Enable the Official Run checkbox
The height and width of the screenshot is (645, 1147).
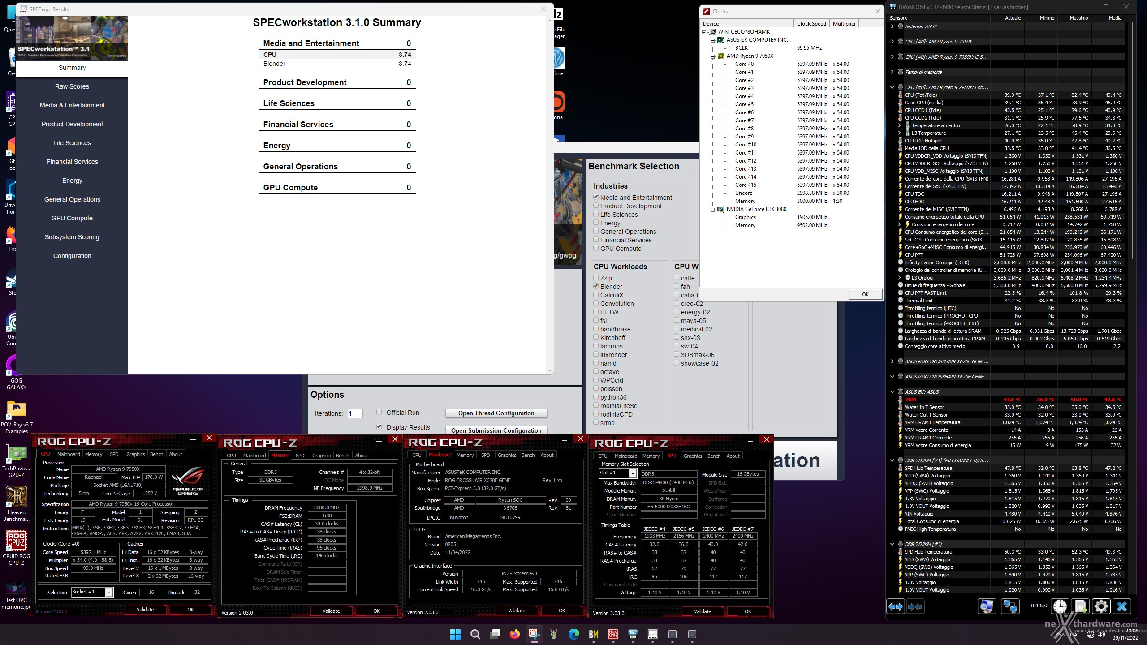[x=379, y=412]
